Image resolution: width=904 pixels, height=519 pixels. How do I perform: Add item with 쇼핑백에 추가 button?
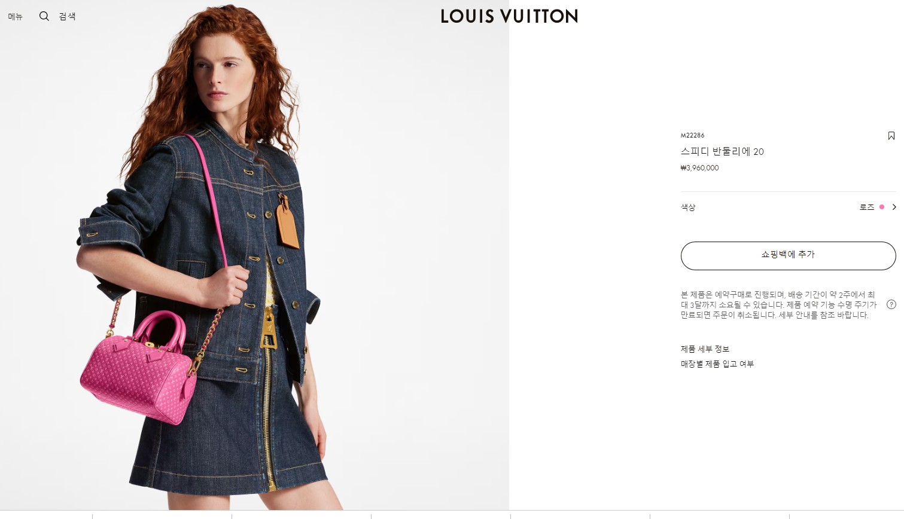[x=788, y=255]
